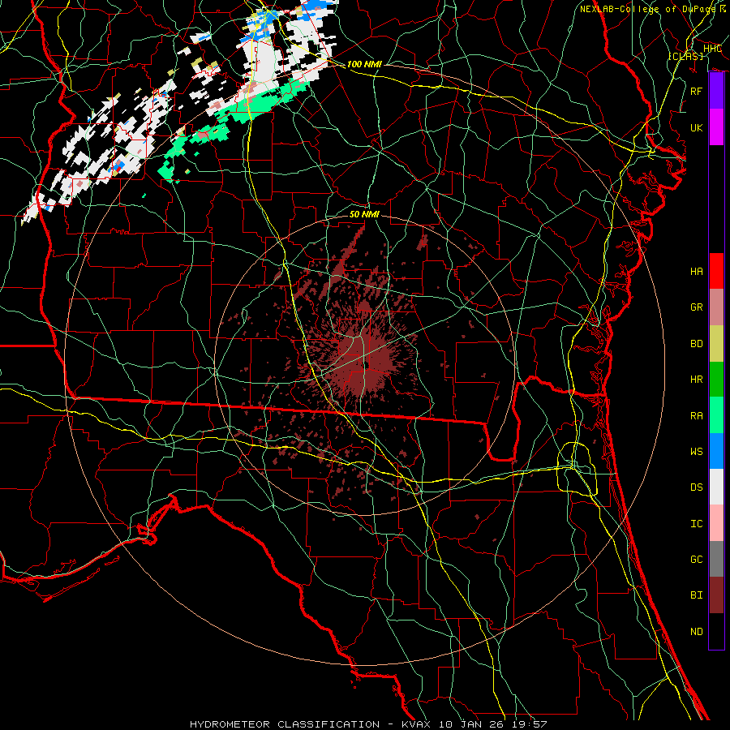Screen dimensions: 730x730
Task: Click the HYDROMETEOR CLASSIFICATION title text
Action: coord(285,724)
